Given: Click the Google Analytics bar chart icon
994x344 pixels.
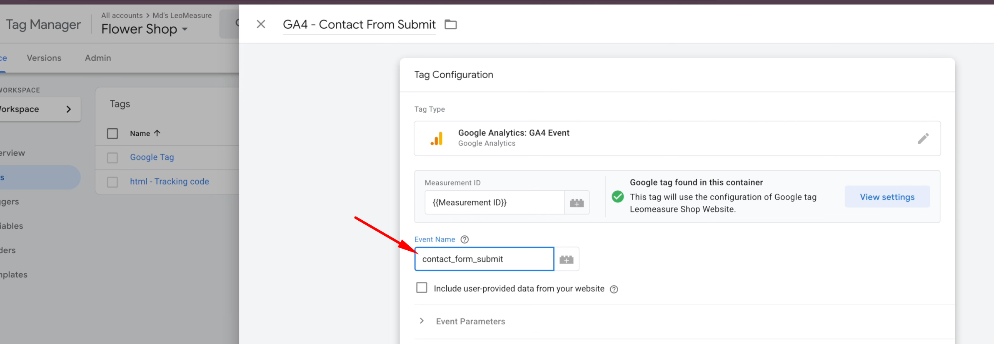Looking at the screenshot, I should tap(436, 139).
